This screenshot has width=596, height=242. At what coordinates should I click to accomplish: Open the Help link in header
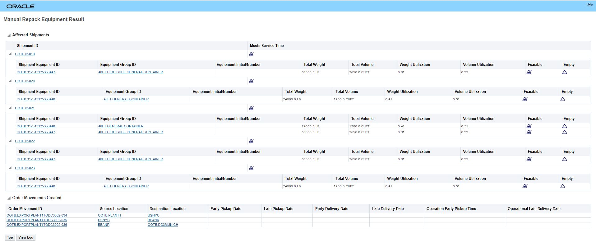(x=589, y=4)
